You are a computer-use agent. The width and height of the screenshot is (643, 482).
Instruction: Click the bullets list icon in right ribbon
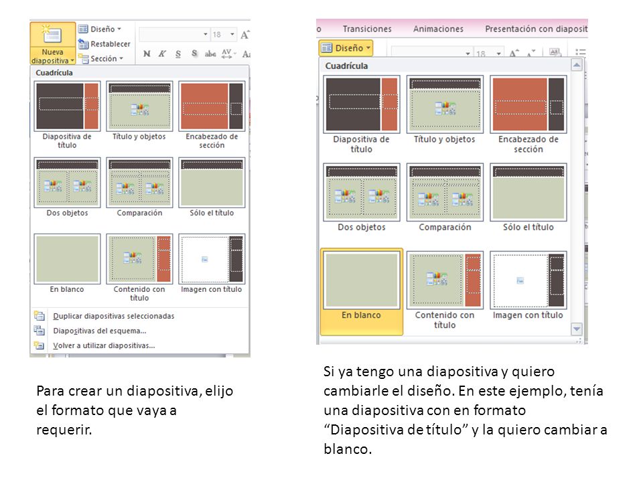(x=580, y=52)
